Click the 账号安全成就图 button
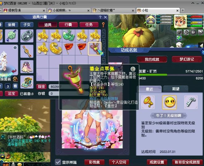 click(187, 162)
